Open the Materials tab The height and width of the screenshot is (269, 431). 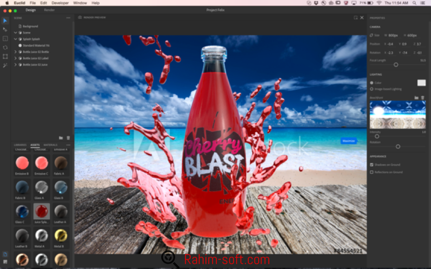click(x=50, y=145)
